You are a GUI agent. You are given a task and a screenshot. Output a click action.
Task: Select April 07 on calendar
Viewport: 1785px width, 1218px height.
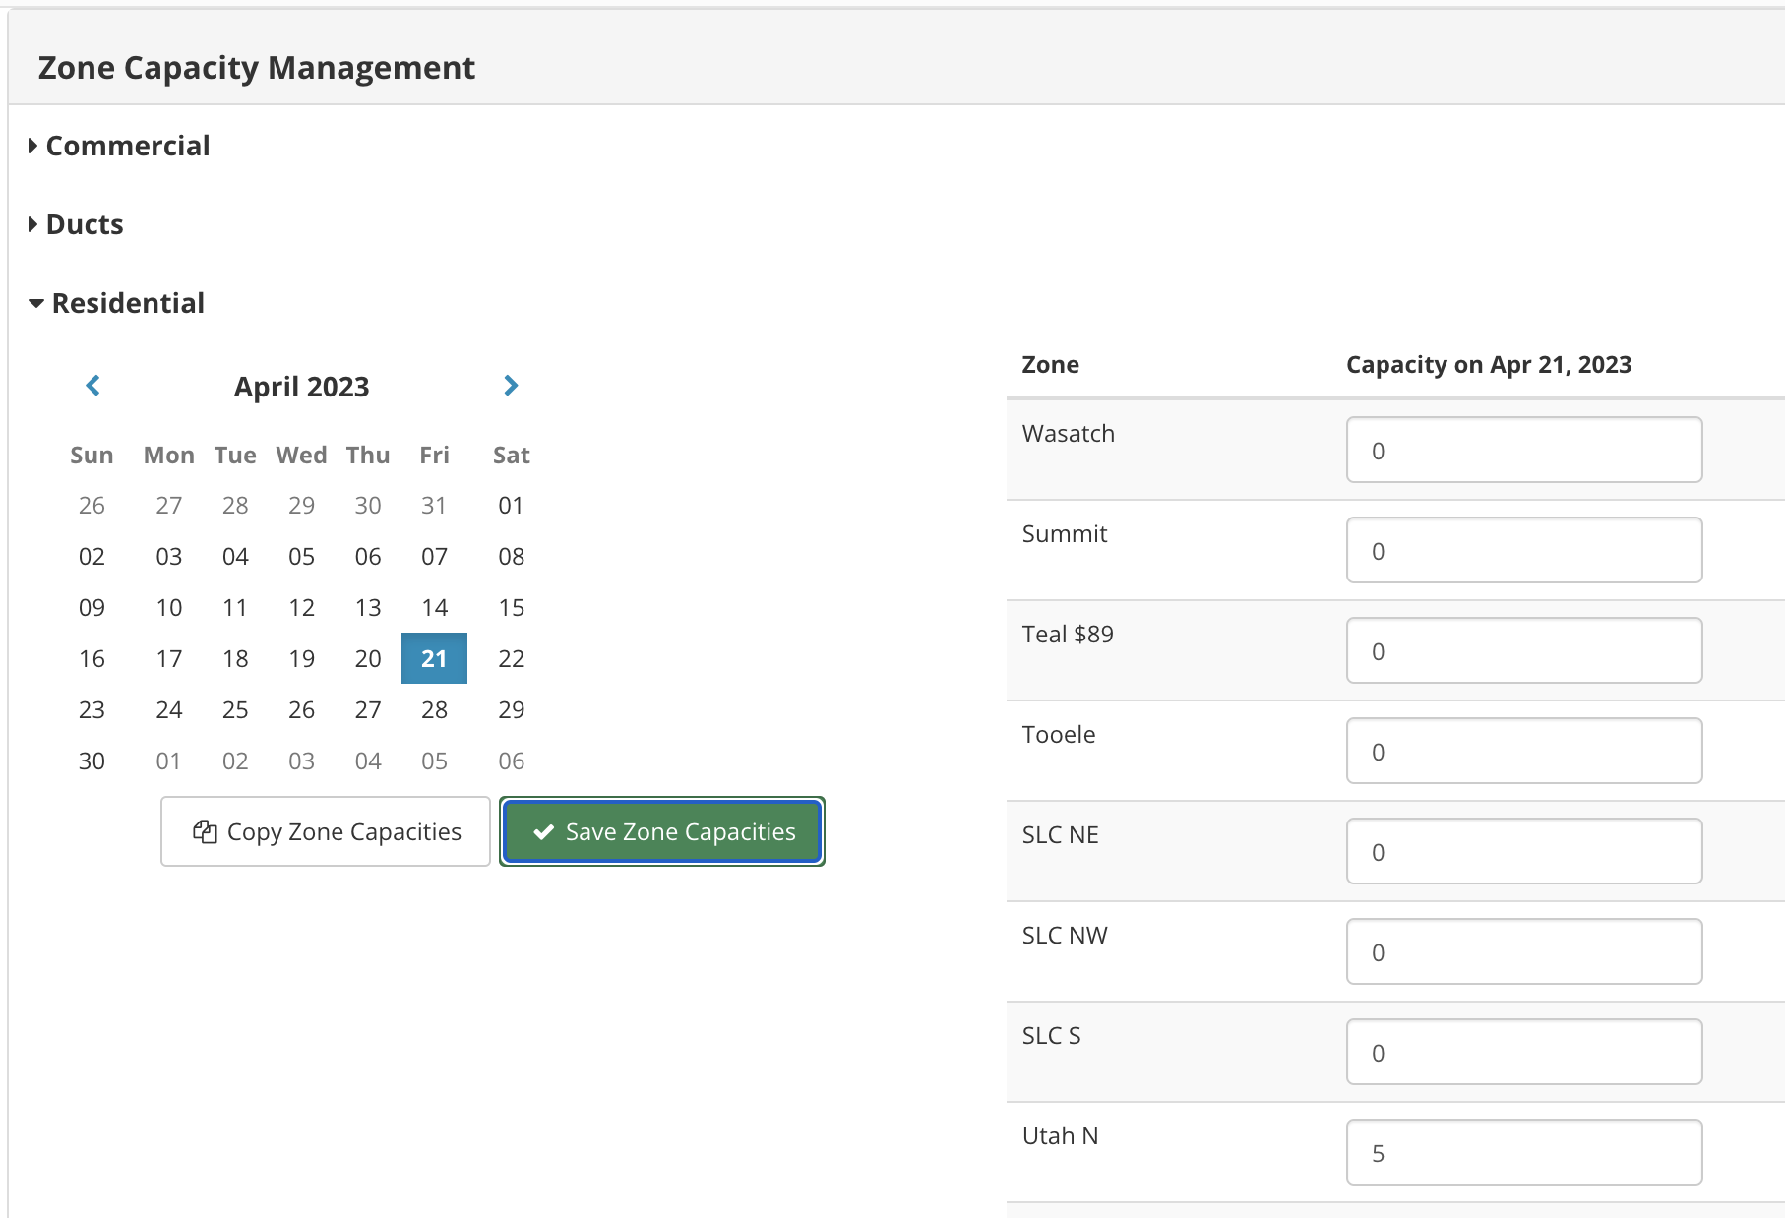[434, 556]
